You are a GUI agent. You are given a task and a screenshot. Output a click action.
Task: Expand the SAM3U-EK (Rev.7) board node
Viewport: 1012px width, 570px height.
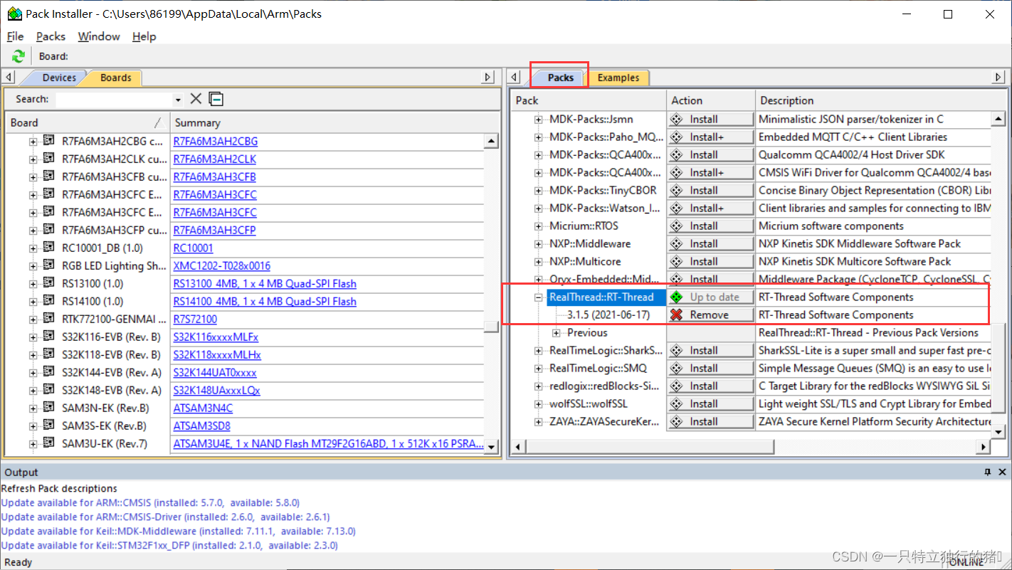tap(33, 444)
